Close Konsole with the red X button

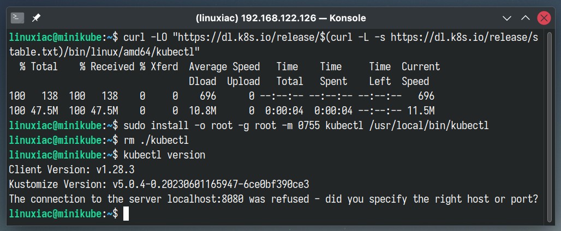[544, 18]
